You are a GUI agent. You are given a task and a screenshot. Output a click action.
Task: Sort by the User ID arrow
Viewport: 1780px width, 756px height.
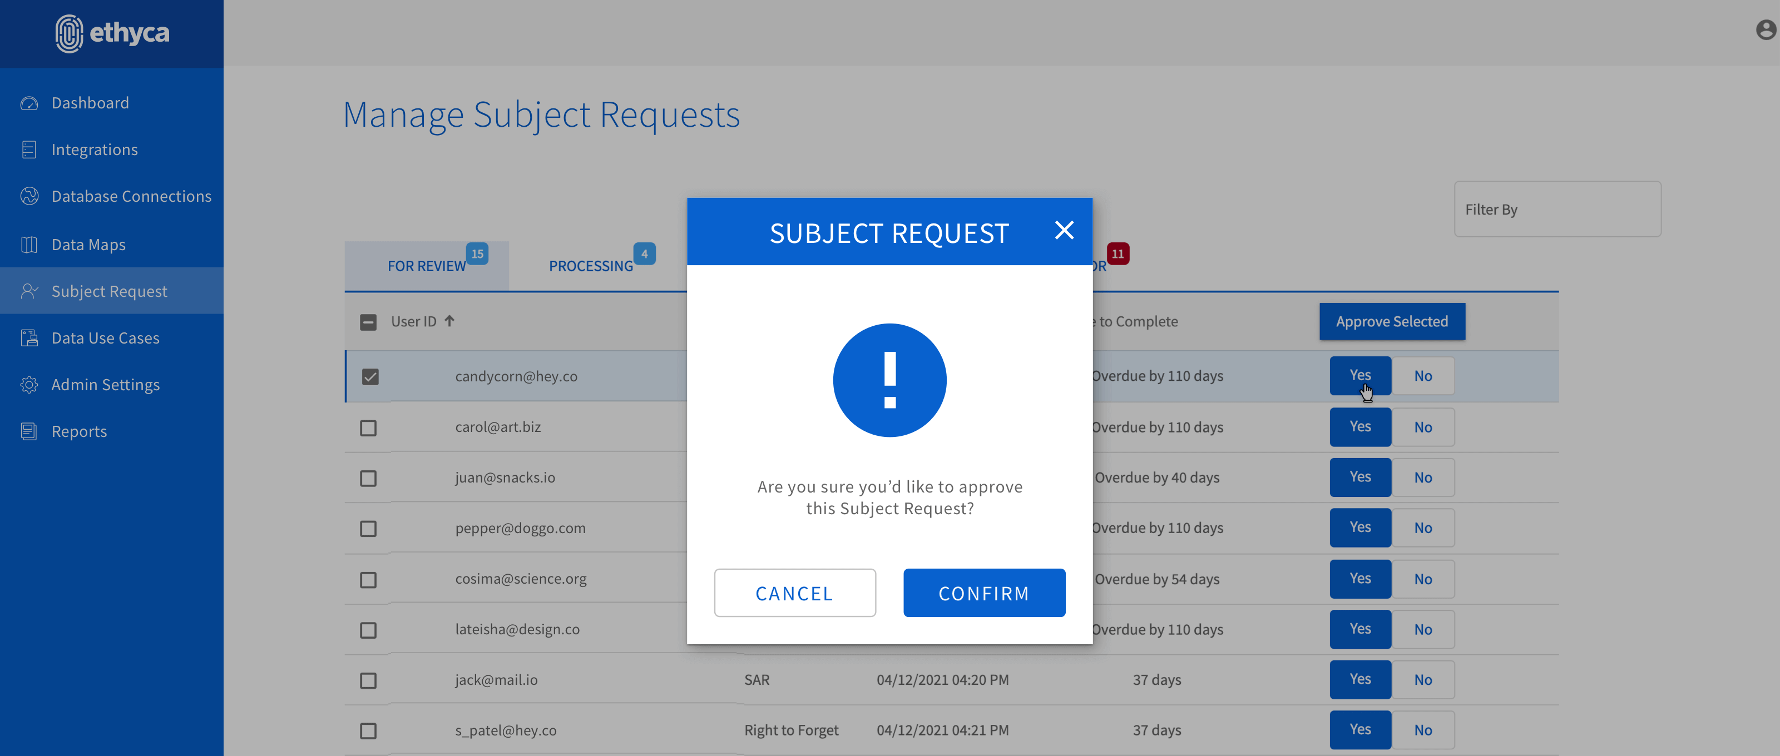450,321
